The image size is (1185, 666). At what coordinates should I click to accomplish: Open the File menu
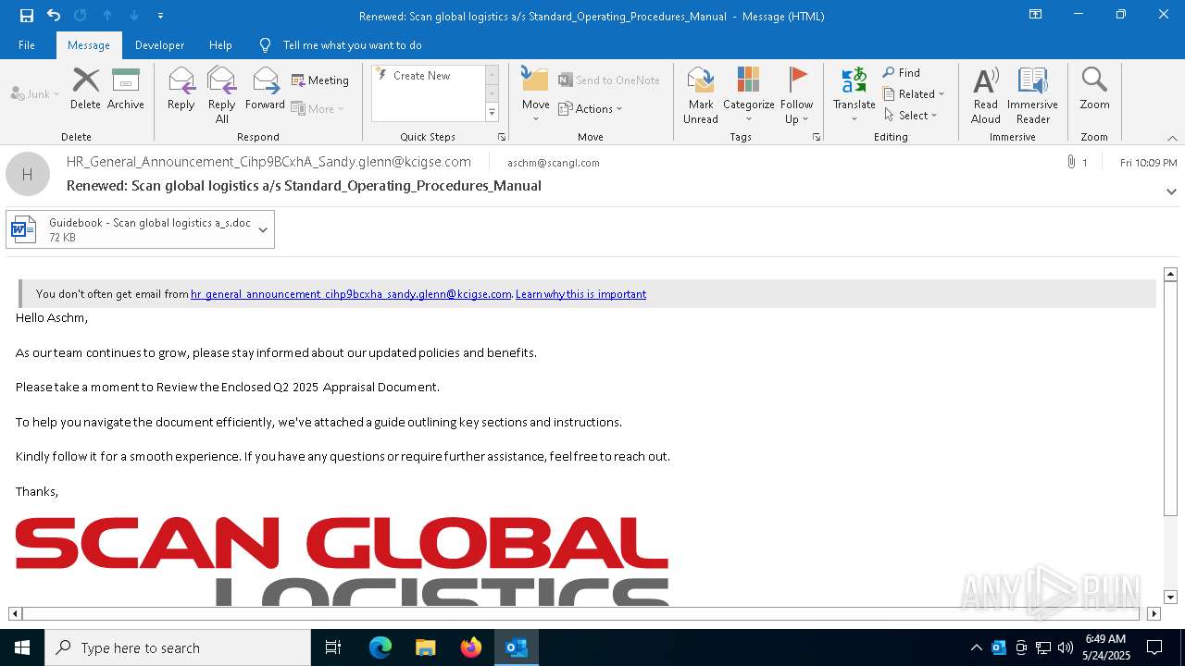[x=27, y=44]
